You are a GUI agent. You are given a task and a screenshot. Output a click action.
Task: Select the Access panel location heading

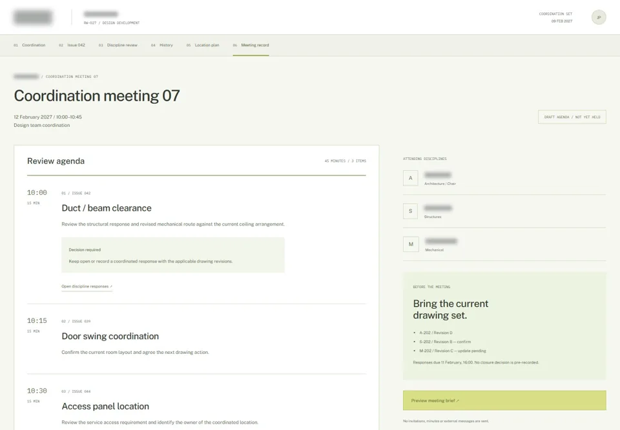[105, 406]
